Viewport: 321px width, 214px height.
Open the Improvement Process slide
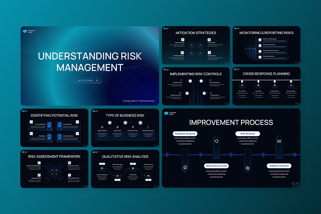click(x=231, y=148)
